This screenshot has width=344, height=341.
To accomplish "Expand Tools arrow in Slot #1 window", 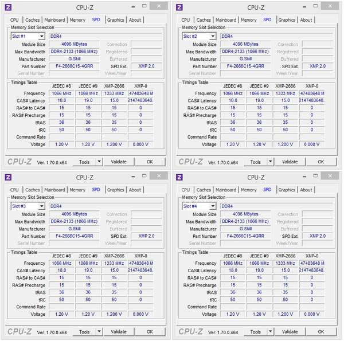I will pyautogui.click(x=99, y=162).
